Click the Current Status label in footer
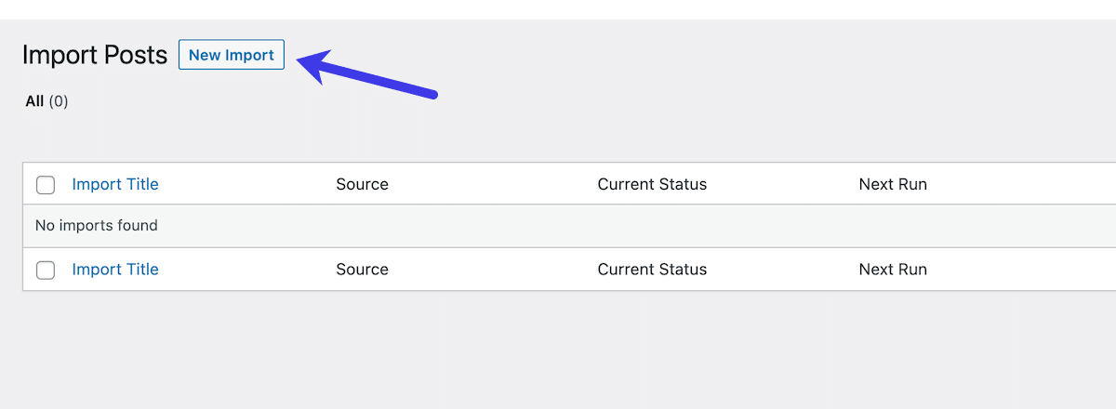 pos(652,270)
